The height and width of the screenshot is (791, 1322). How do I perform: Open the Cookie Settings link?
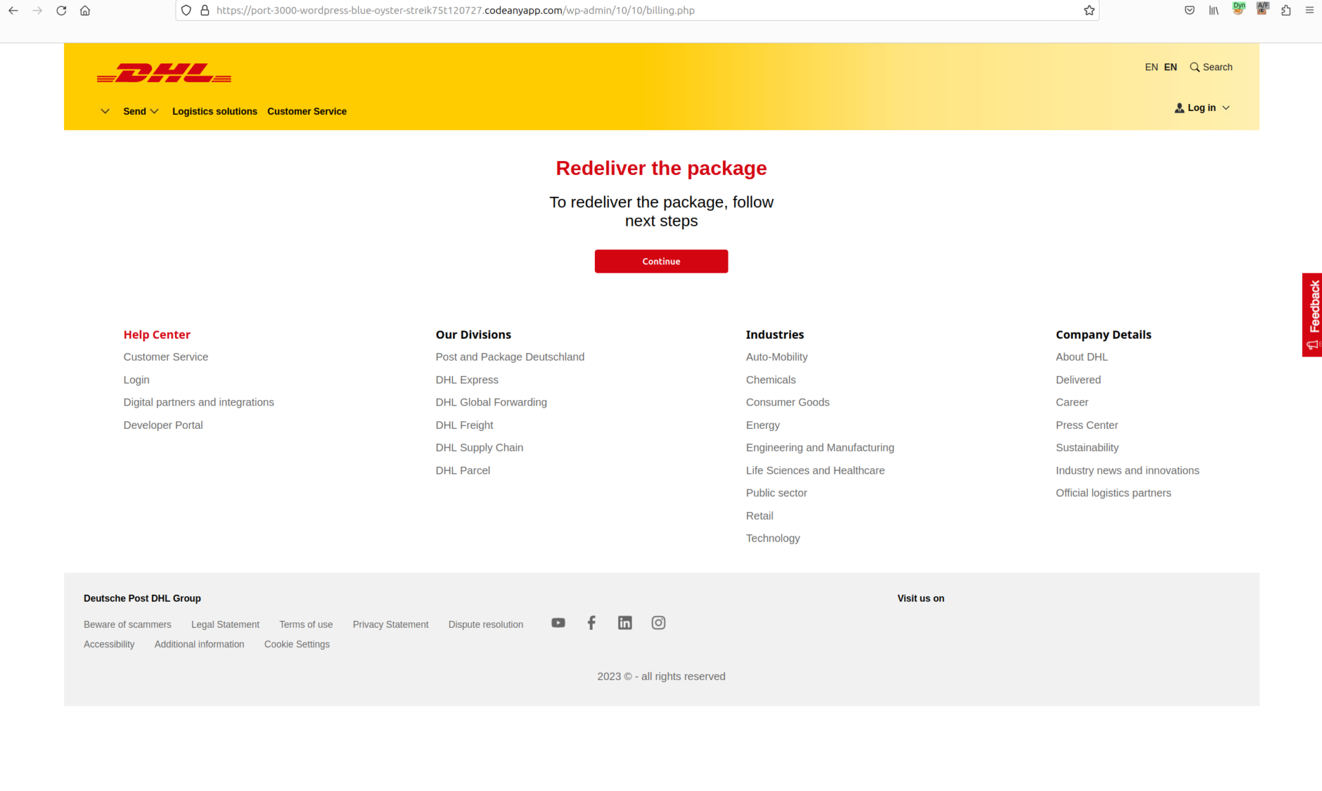pyautogui.click(x=297, y=645)
